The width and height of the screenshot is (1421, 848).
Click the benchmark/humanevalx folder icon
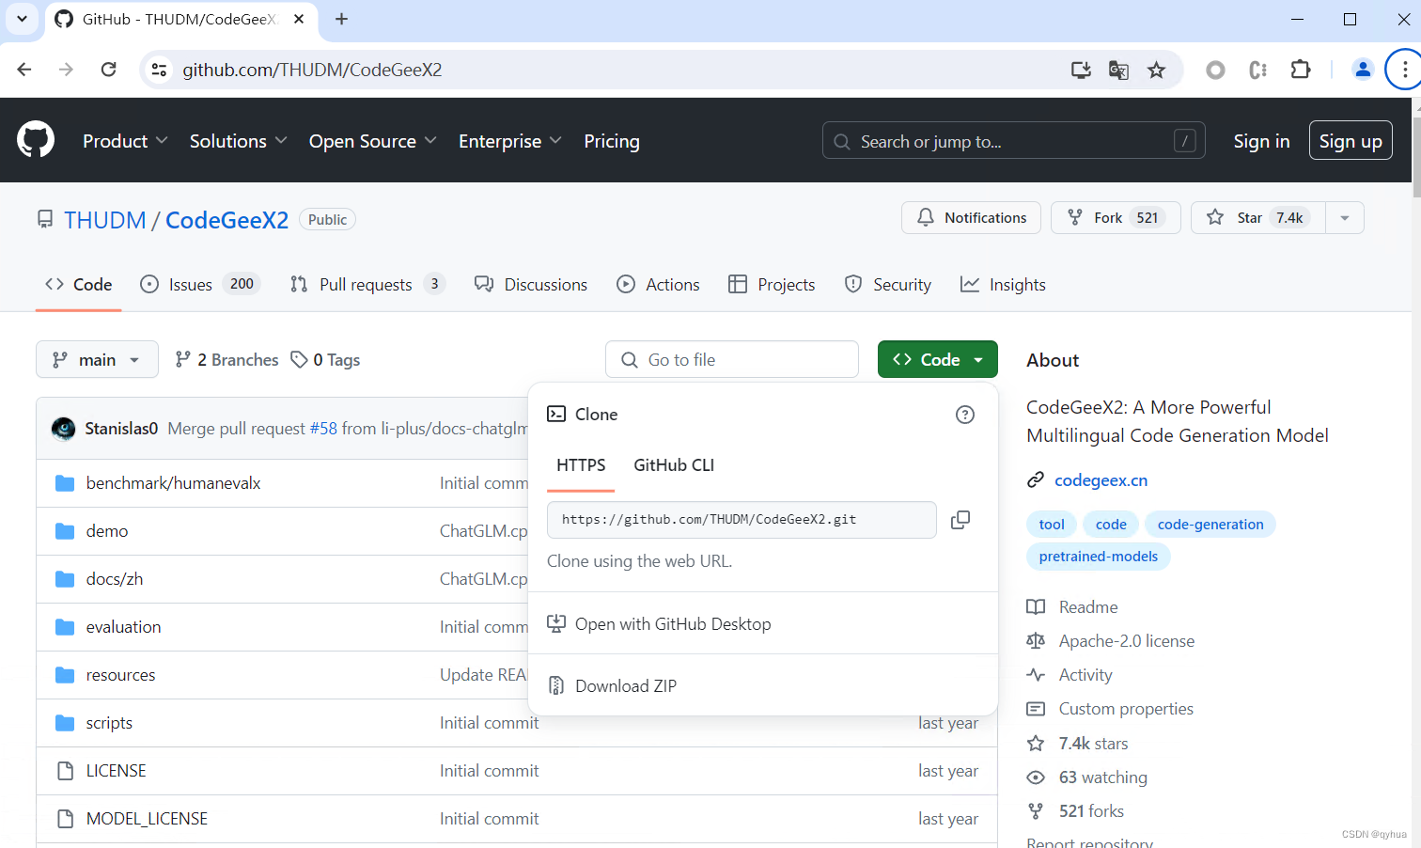(x=65, y=483)
